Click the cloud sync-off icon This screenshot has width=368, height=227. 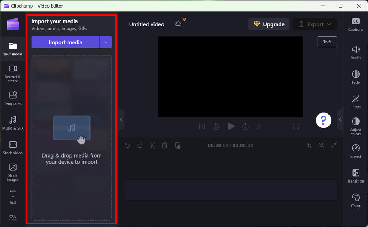[178, 24]
